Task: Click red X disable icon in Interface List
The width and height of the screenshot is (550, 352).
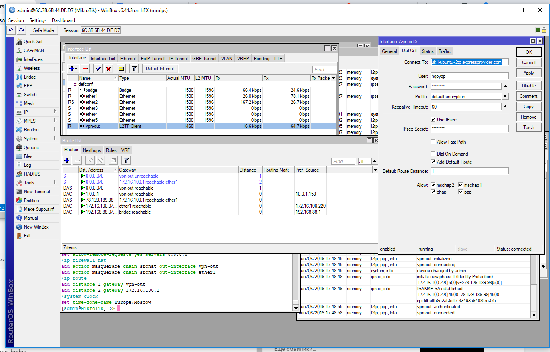Action: point(108,69)
